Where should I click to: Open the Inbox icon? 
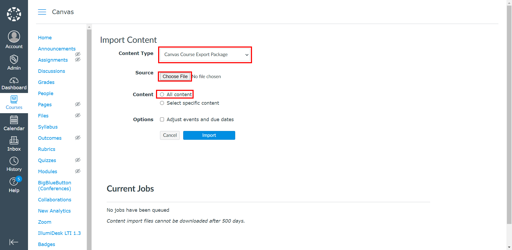point(14,140)
